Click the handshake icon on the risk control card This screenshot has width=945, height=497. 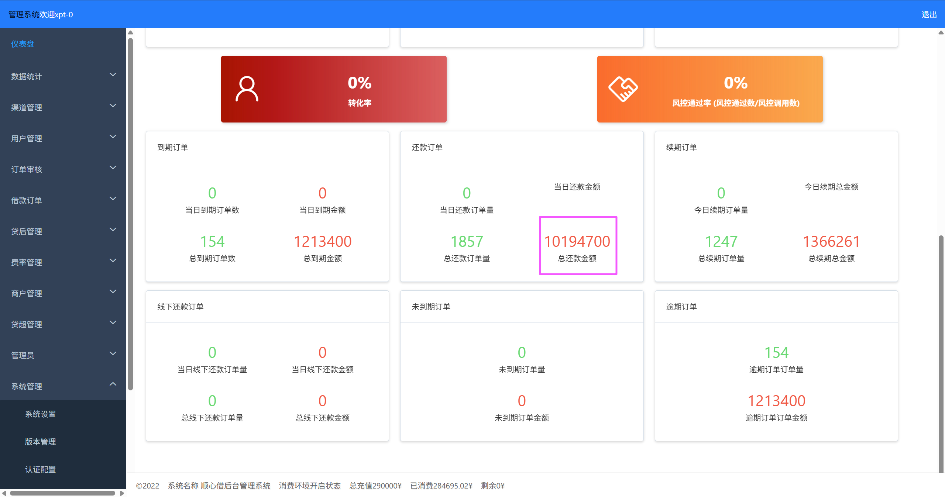(x=623, y=89)
